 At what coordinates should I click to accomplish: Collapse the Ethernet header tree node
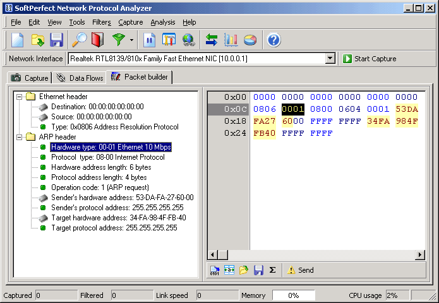click(x=20, y=97)
